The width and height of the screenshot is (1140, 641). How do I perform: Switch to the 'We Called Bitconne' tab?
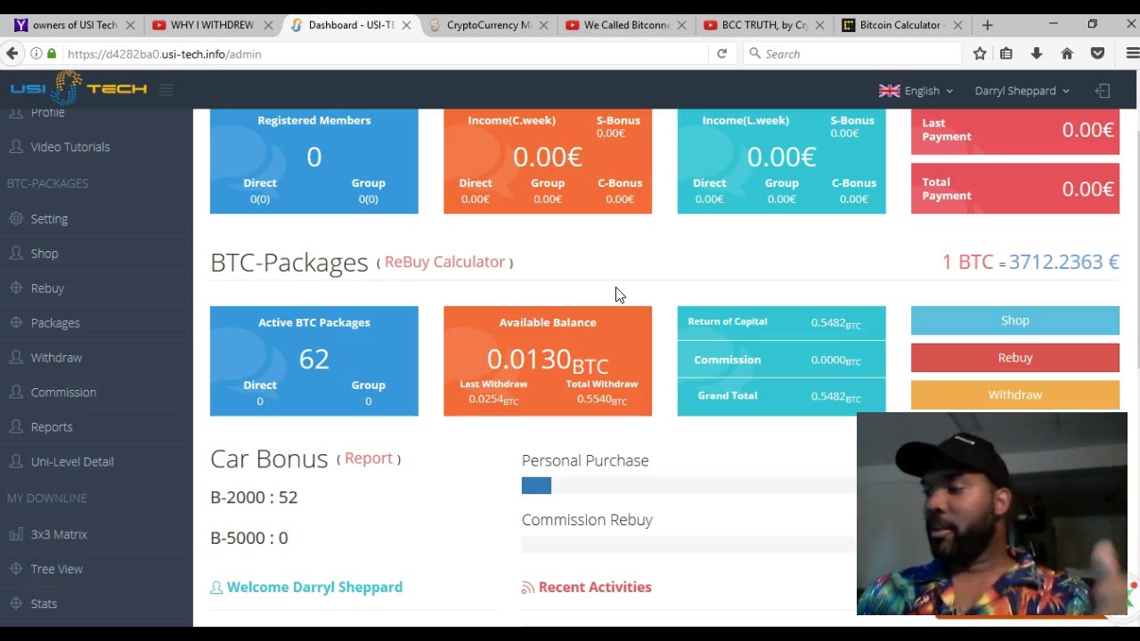click(626, 25)
